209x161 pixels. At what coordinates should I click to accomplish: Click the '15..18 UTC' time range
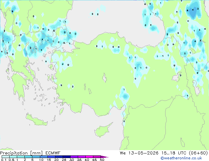tap(174, 153)
